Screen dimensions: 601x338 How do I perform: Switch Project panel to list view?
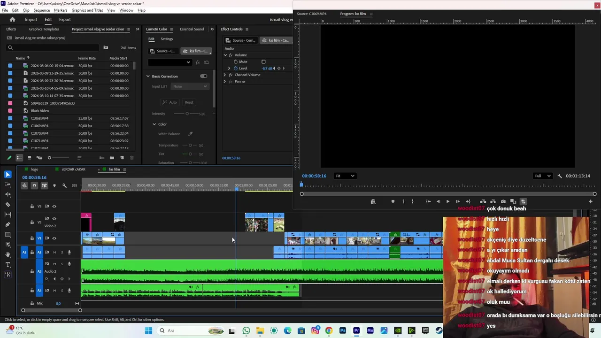coord(19,158)
